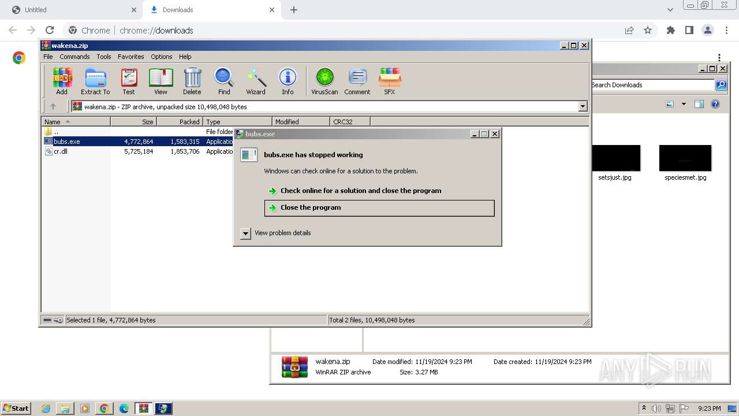Image resolution: width=739 pixels, height=416 pixels.
Task: Launch the Wizard tool
Action: tap(256, 81)
